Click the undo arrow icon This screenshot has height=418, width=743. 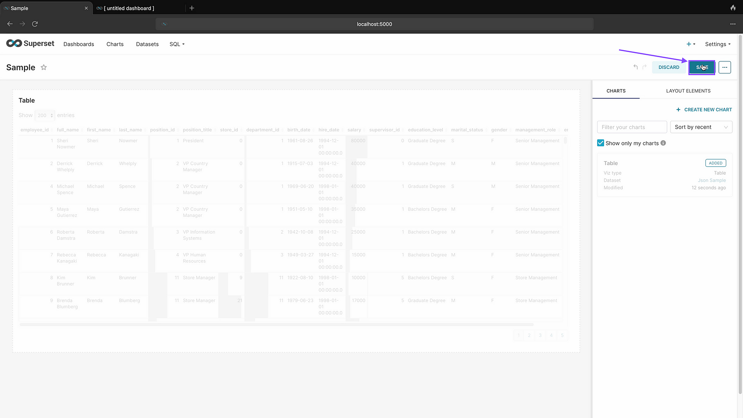pyautogui.click(x=636, y=67)
